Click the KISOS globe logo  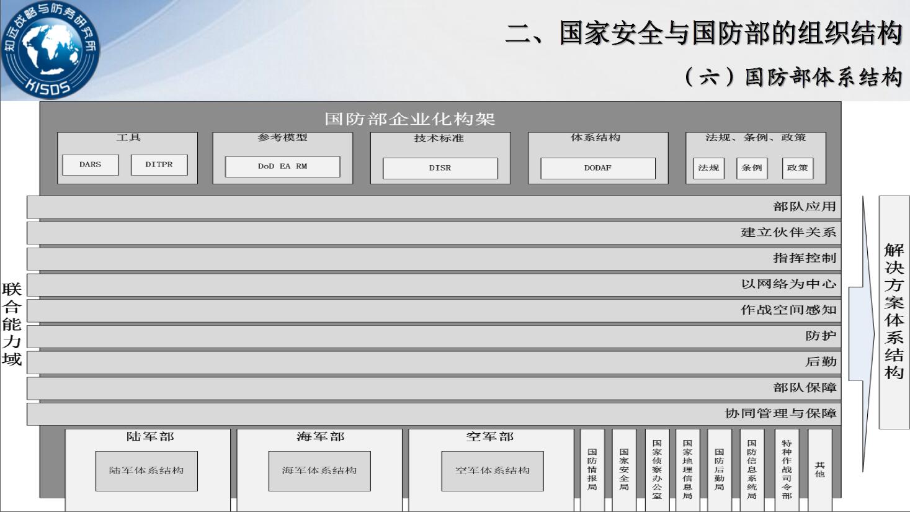click(x=50, y=50)
